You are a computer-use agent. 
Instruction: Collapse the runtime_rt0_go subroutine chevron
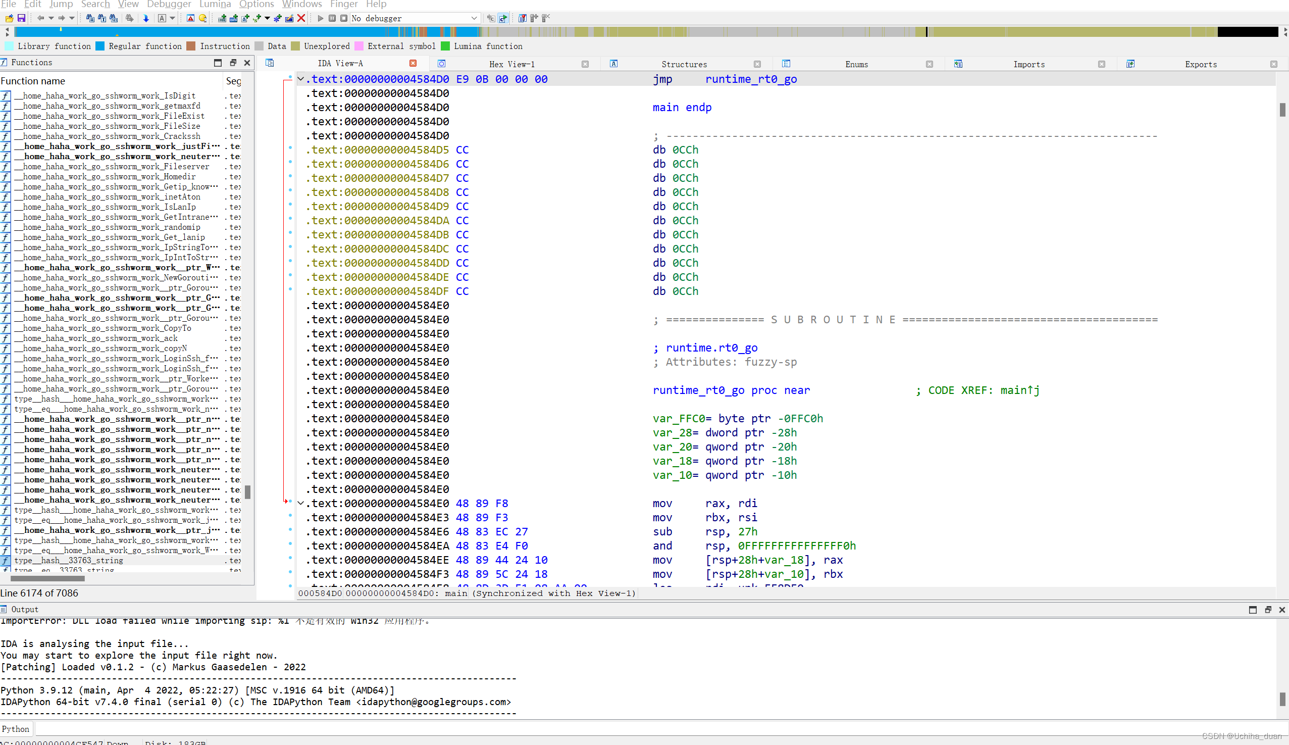point(301,503)
